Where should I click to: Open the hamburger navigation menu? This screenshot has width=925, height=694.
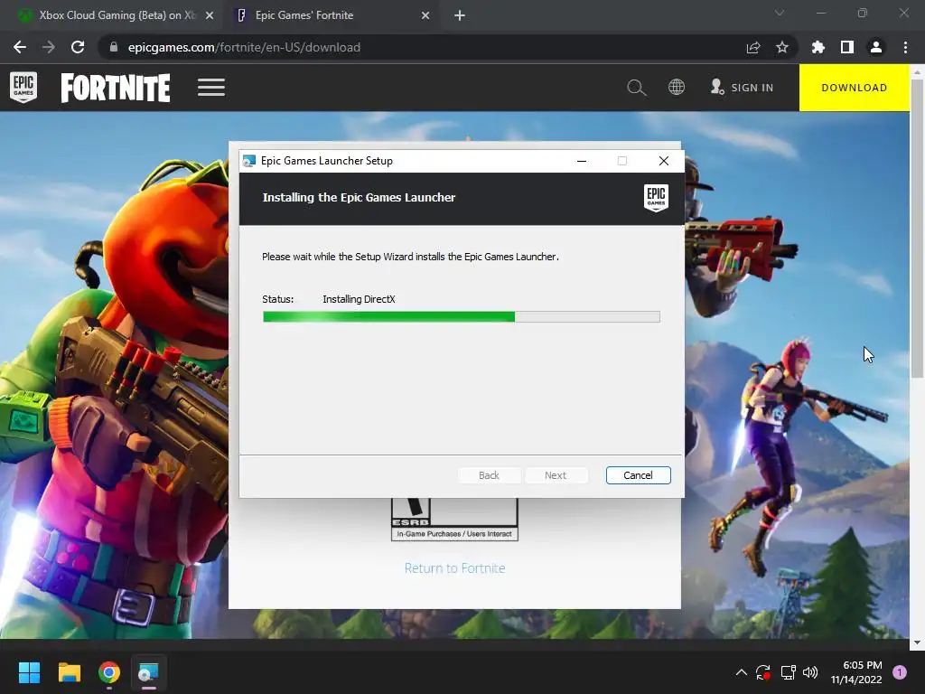click(x=211, y=88)
